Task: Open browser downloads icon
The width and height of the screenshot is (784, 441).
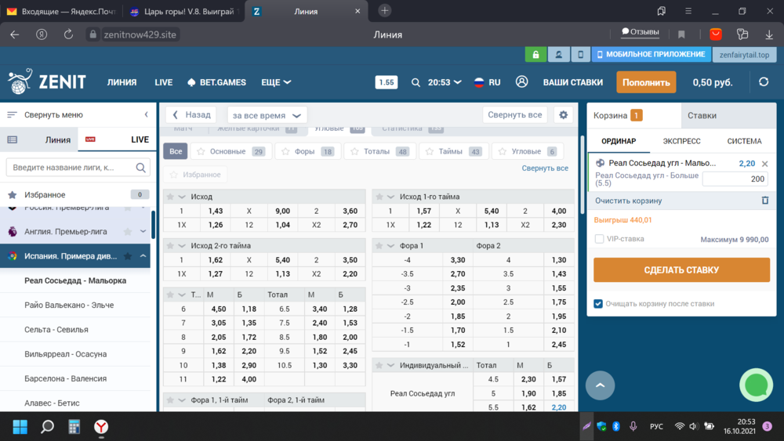Action: click(x=769, y=34)
